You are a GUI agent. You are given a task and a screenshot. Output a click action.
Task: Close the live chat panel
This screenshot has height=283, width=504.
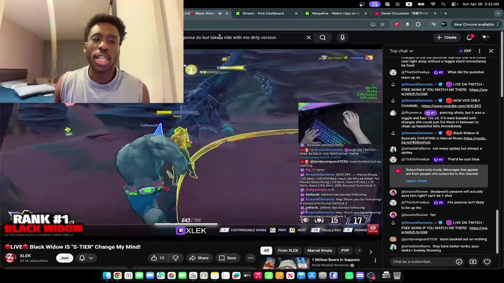tap(491, 51)
